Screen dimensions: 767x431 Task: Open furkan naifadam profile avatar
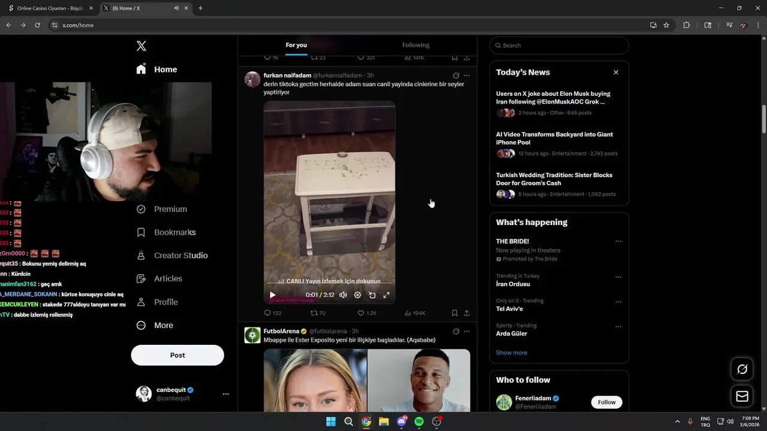(252, 80)
